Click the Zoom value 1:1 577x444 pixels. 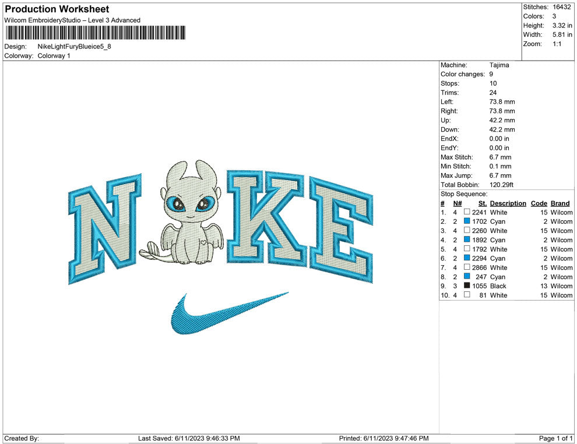pyautogui.click(x=557, y=44)
